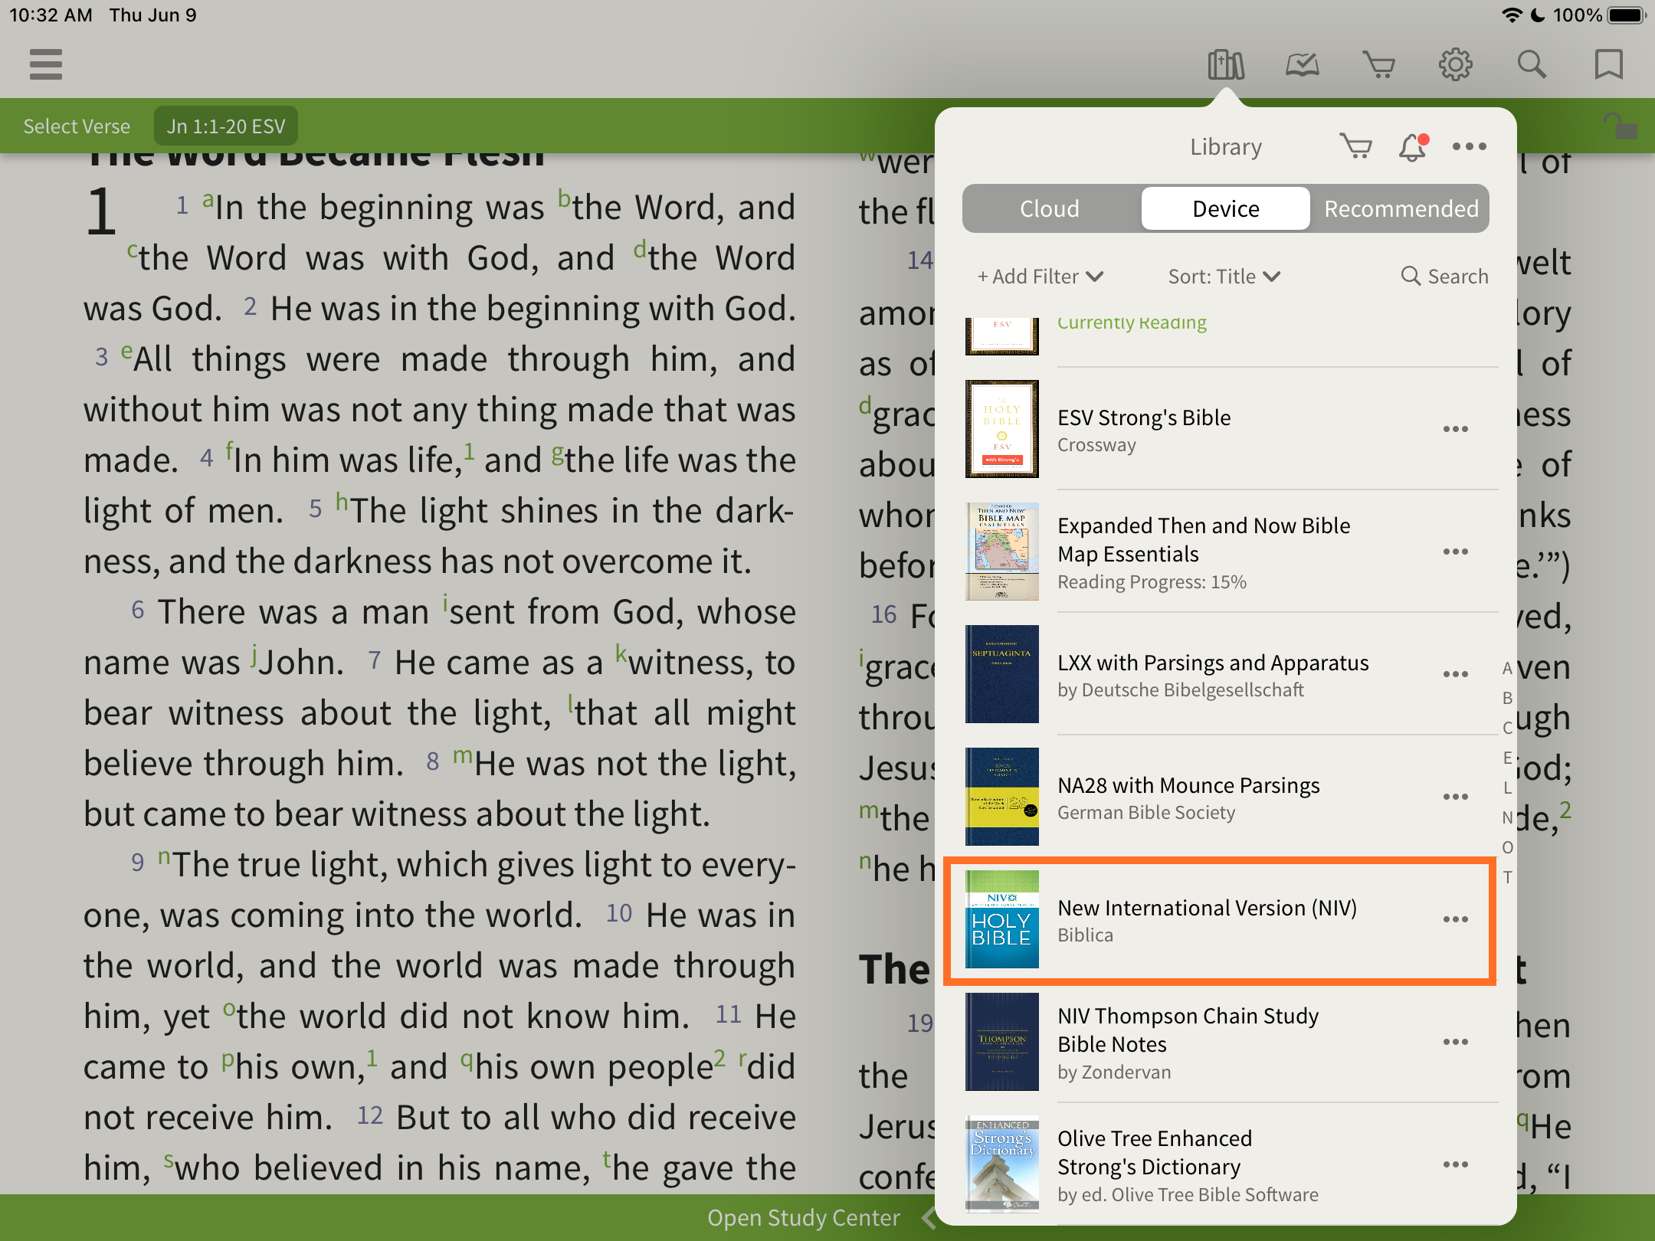Jump to letter T in alphabet index
Screen dimensions: 1655x1241
pos(1507,877)
